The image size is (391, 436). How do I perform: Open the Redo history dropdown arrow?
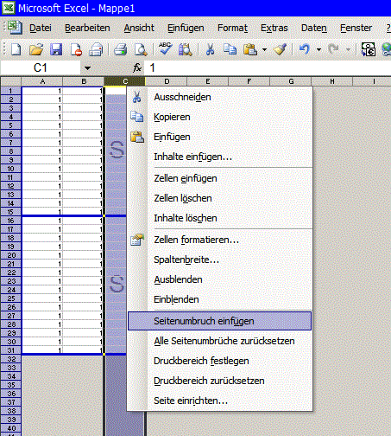click(x=348, y=50)
